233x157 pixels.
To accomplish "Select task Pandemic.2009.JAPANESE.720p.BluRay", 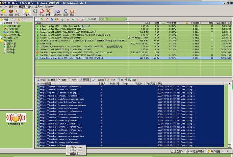I will click(133, 50).
